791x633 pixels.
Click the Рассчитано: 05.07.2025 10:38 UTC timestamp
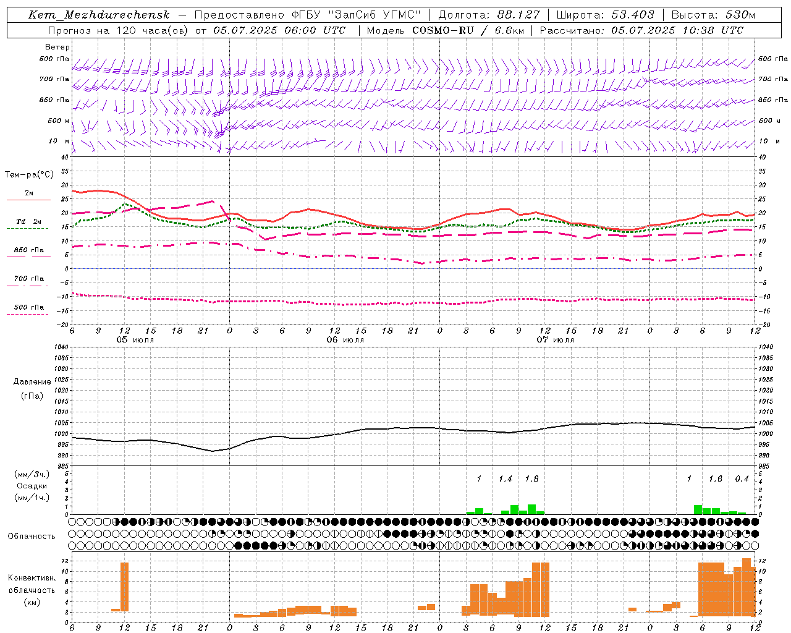point(641,30)
